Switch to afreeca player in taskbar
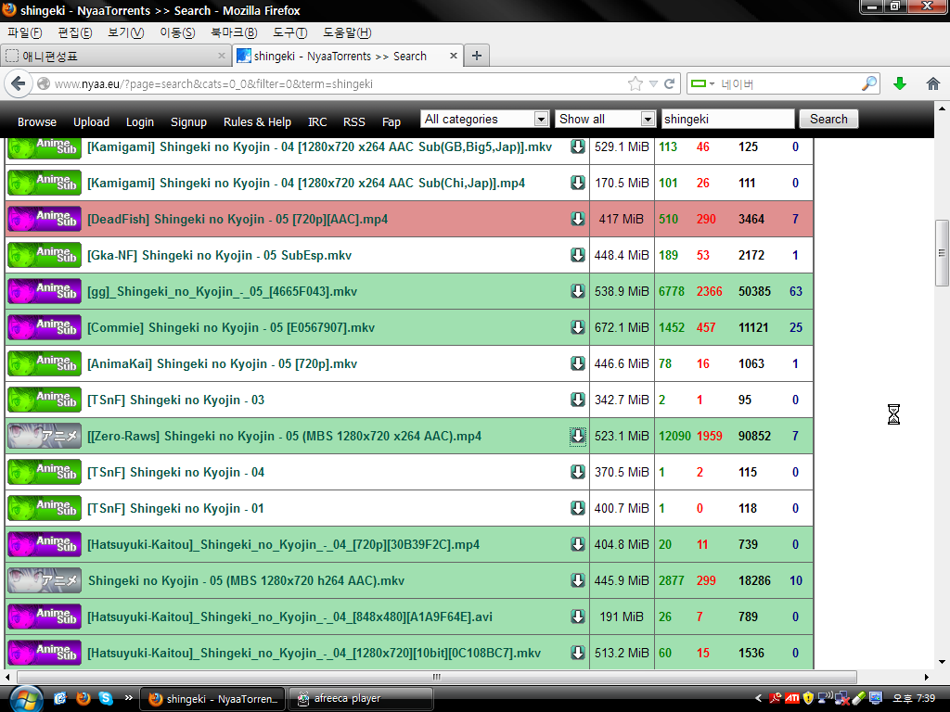The image size is (950, 712). tap(361, 698)
